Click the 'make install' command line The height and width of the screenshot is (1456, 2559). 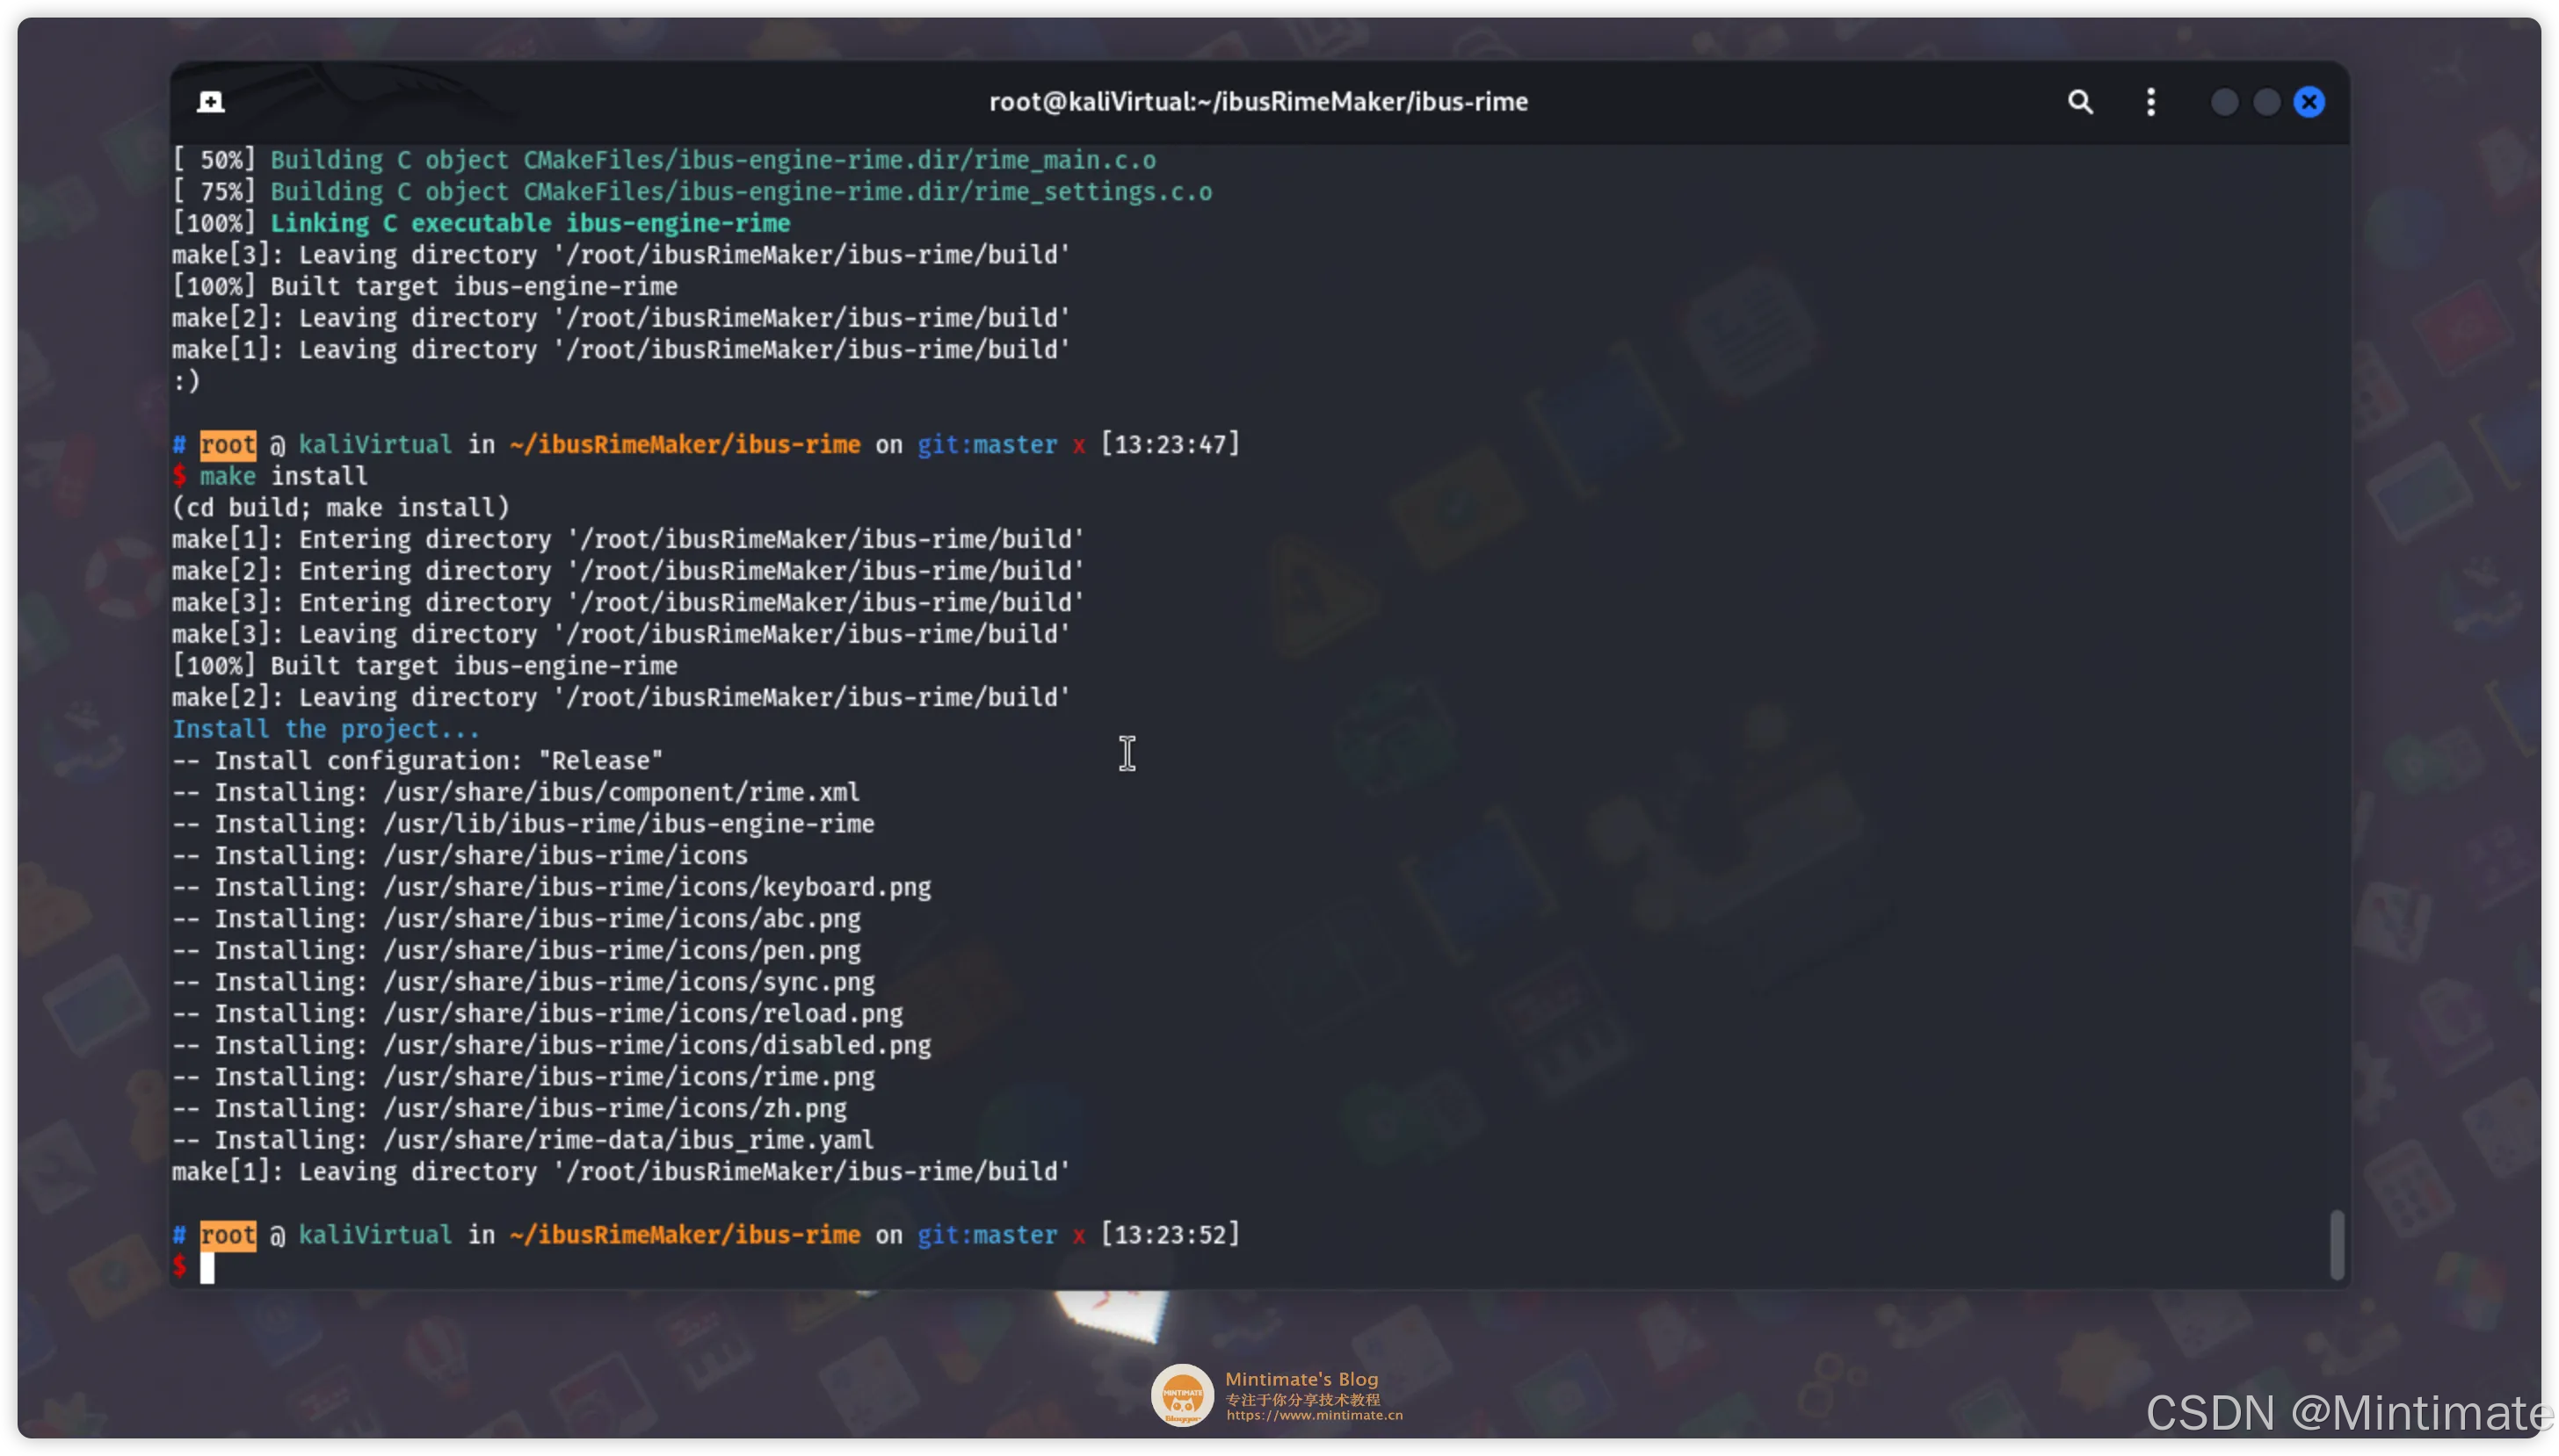click(269, 476)
